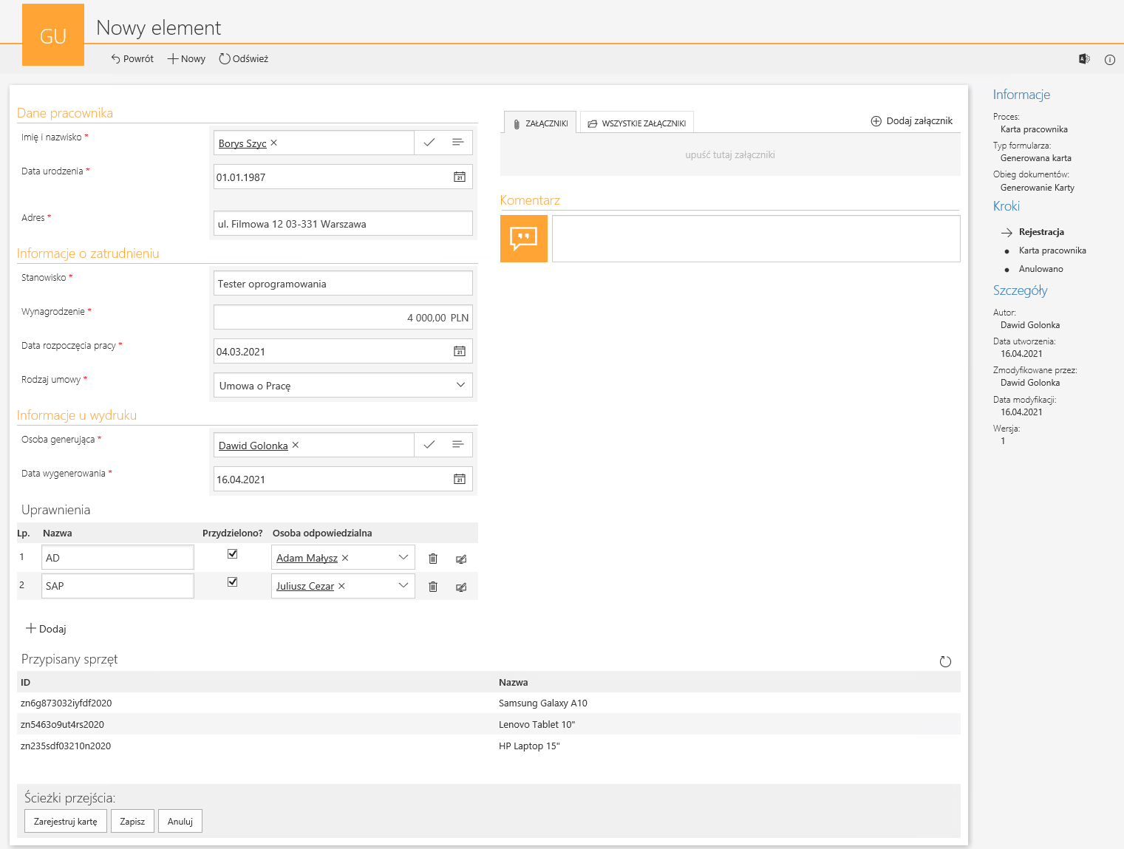Click the Stanowisko input field
Screen dimensions: 1124x849
[343, 283]
